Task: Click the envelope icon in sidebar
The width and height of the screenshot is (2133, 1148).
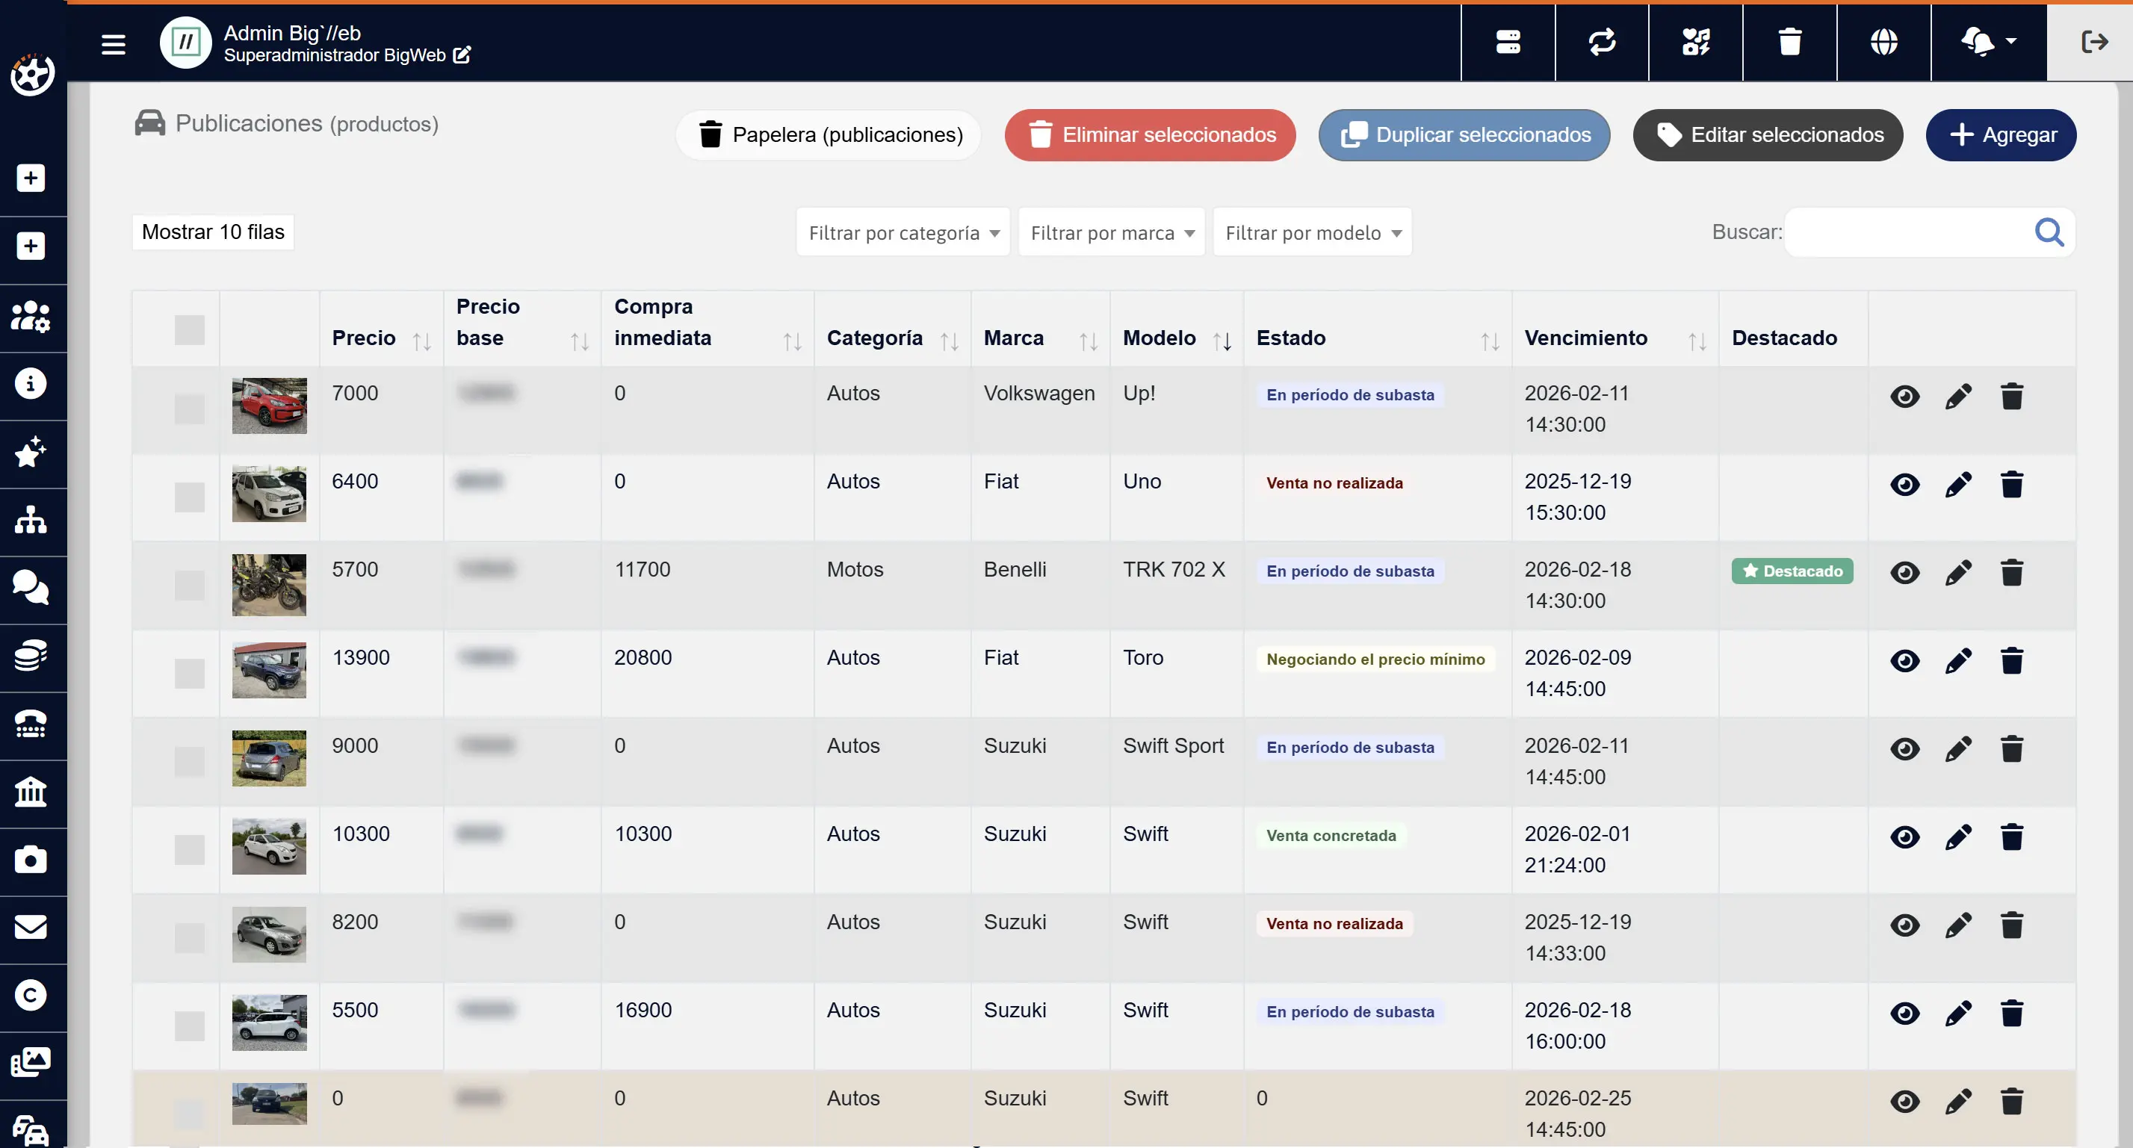Action: [x=31, y=928]
